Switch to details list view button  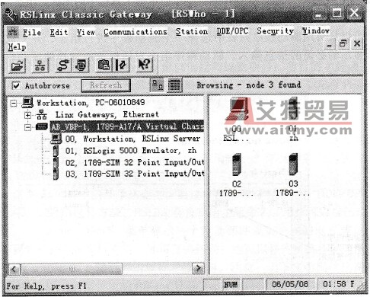click(174, 85)
